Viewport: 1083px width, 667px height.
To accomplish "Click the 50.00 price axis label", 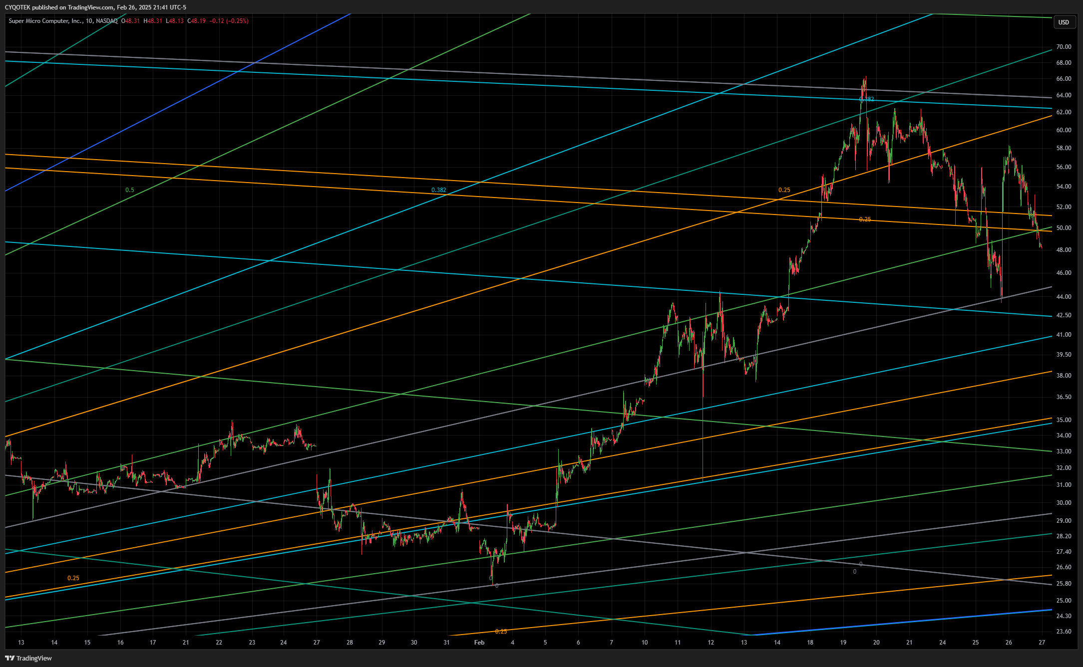I will click(x=1064, y=228).
